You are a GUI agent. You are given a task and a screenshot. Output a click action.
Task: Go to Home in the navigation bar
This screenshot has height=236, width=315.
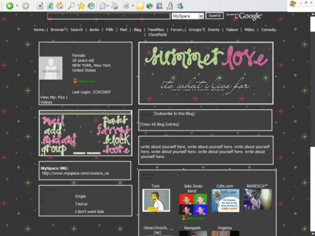[x=39, y=30]
